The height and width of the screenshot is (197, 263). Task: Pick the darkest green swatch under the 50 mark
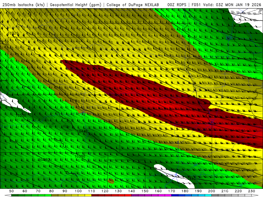(x=15, y=195)
